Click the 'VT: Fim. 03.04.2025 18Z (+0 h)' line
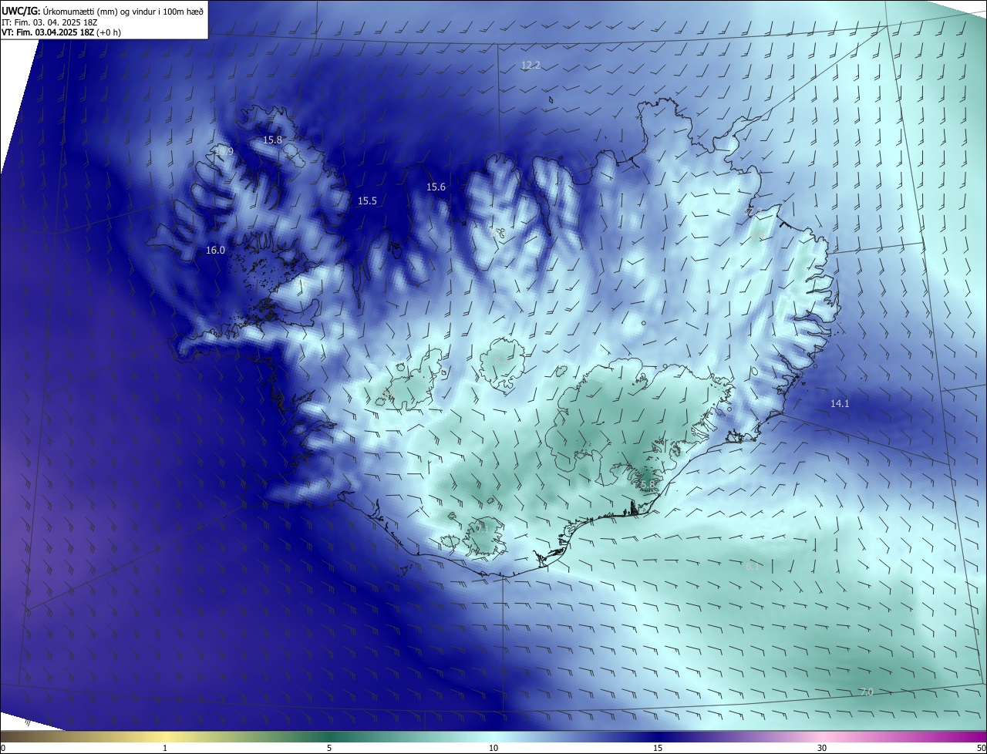987x754 pixels. coord(62,32)
